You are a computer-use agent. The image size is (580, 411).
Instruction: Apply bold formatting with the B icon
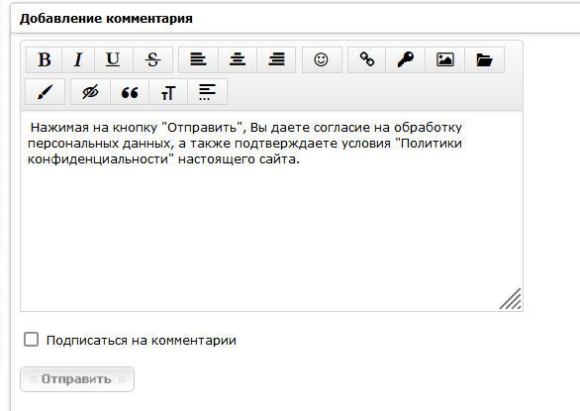(x=44, y=59)
